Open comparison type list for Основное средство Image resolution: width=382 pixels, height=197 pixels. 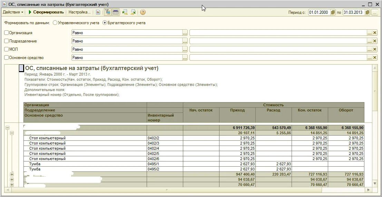185,58
